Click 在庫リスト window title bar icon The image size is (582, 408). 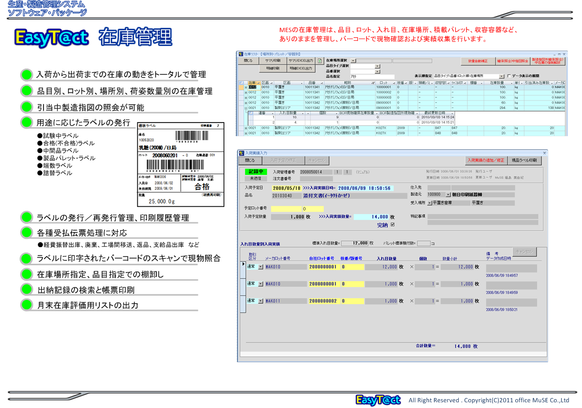241,54
